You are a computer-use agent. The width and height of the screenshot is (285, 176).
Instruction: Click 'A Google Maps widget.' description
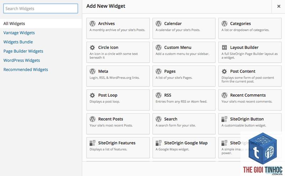[172, 149]
